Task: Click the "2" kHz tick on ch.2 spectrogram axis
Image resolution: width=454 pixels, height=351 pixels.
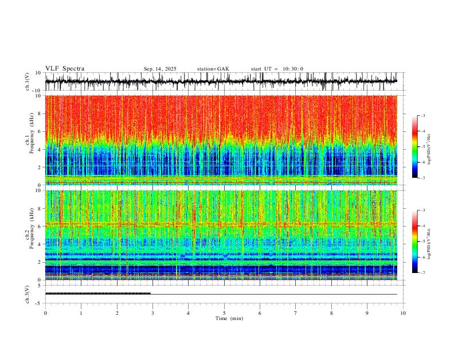Action: [40, 262]
